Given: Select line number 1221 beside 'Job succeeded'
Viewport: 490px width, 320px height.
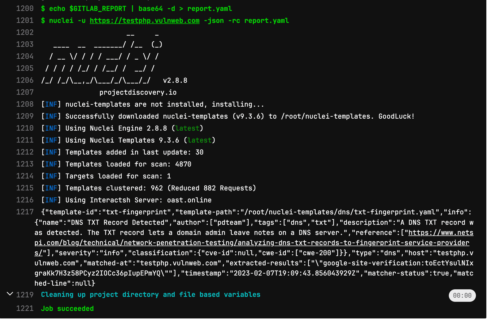Looking at the screenshot, I should 25,309.
